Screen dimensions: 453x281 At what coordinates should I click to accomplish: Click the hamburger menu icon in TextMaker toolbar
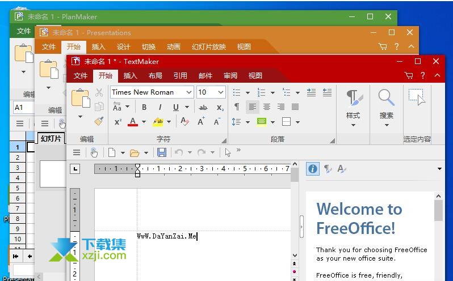click(77, 152)
